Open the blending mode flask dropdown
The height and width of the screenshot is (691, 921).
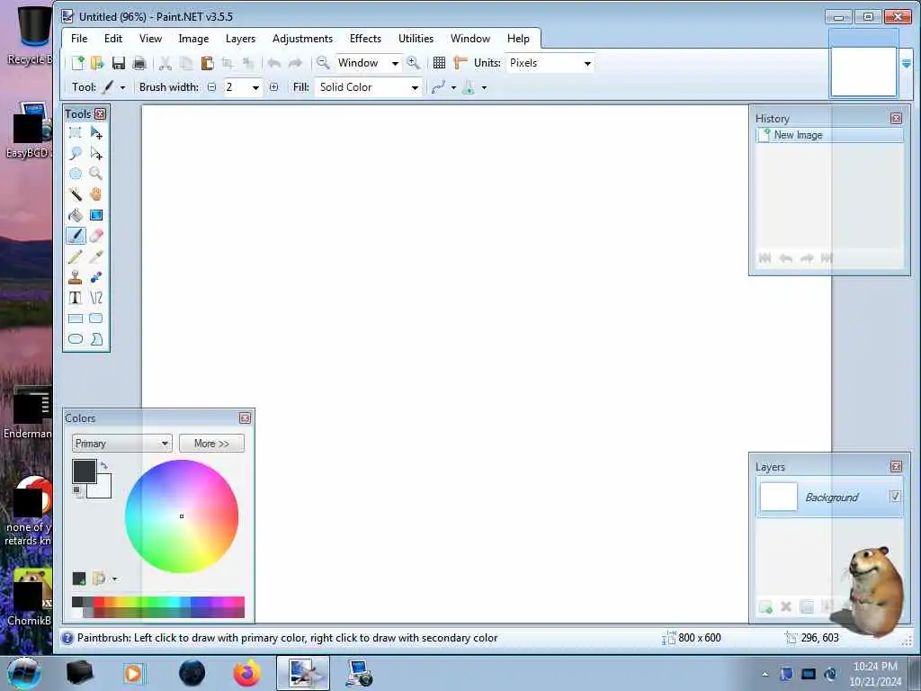[x=484, y=87]
